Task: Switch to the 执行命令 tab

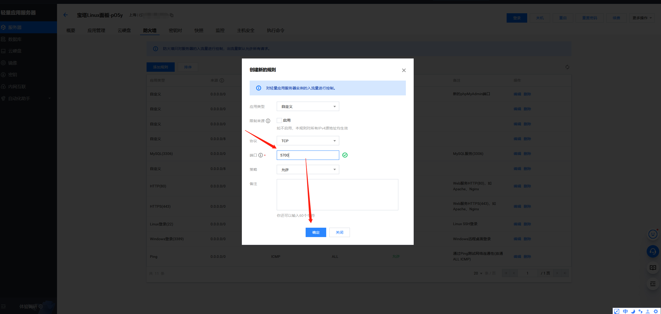Action: point(275,30)
